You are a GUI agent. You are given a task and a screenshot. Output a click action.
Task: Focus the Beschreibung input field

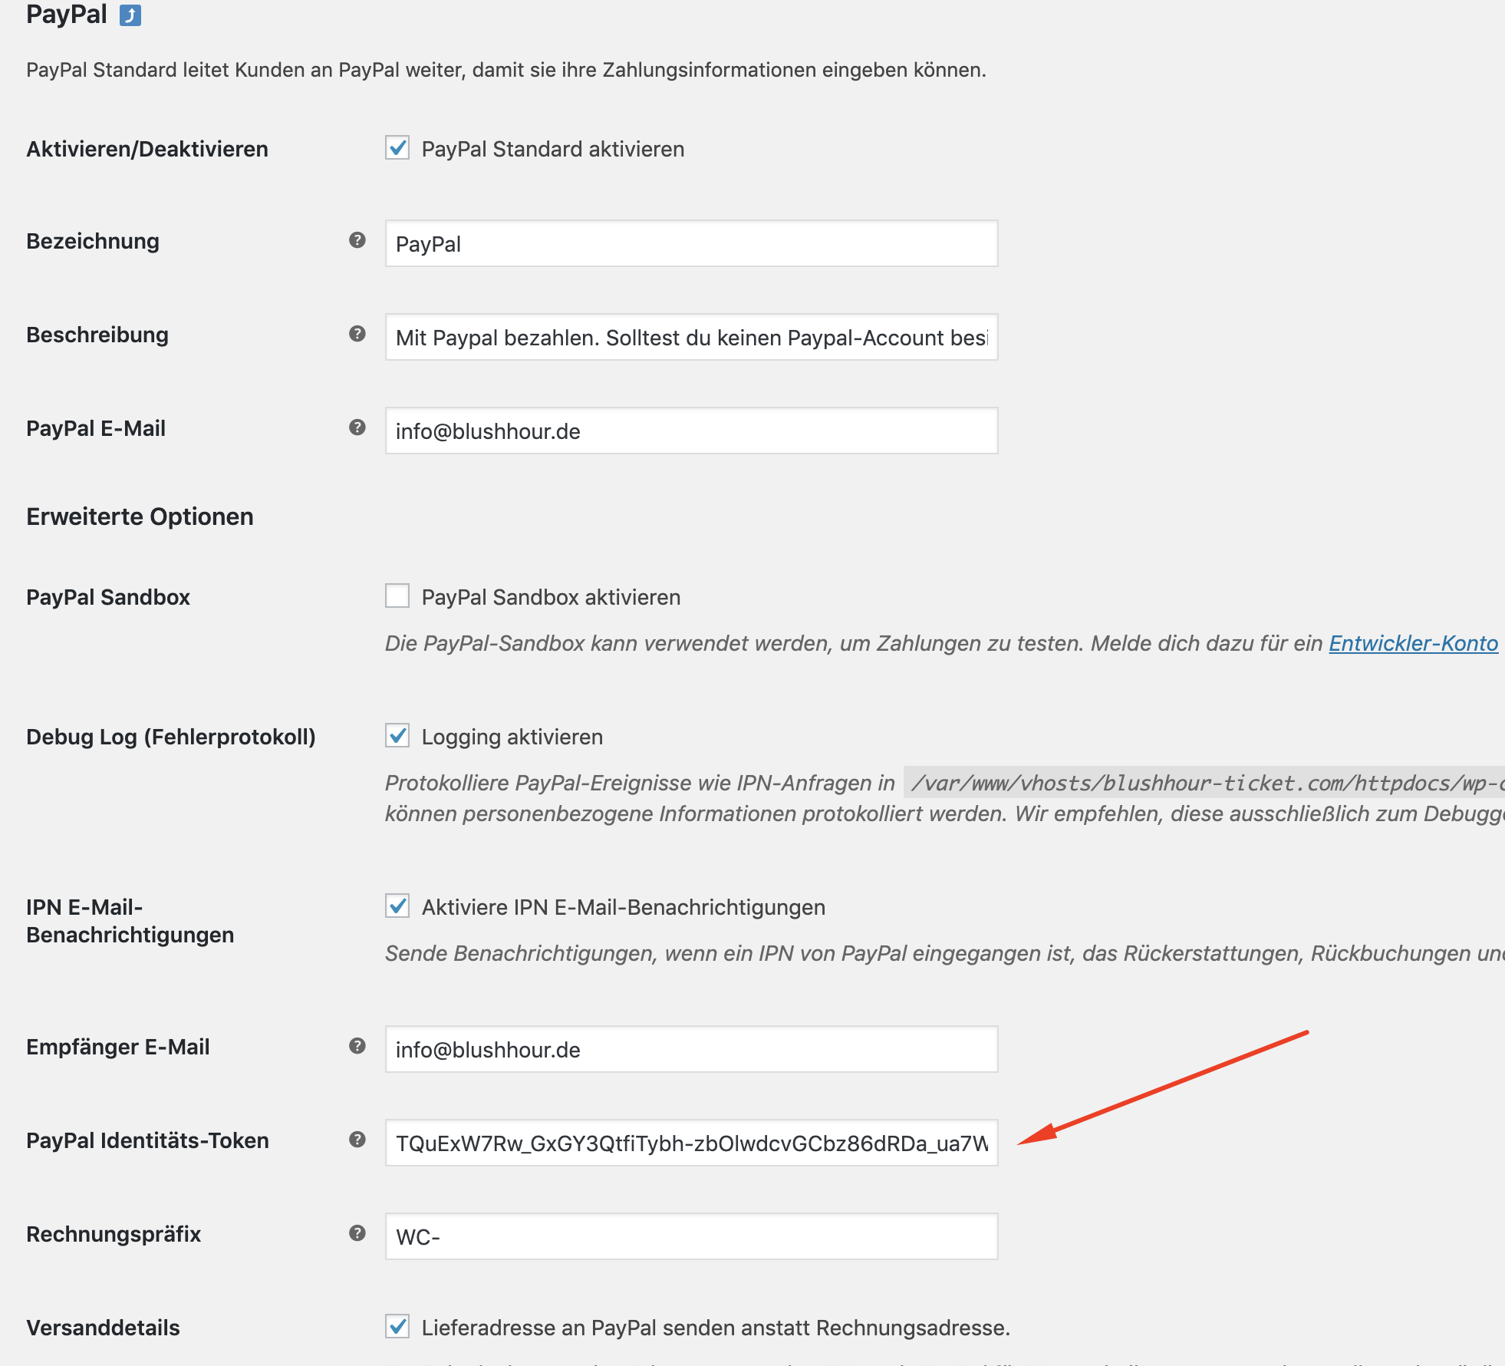(690, 338)
